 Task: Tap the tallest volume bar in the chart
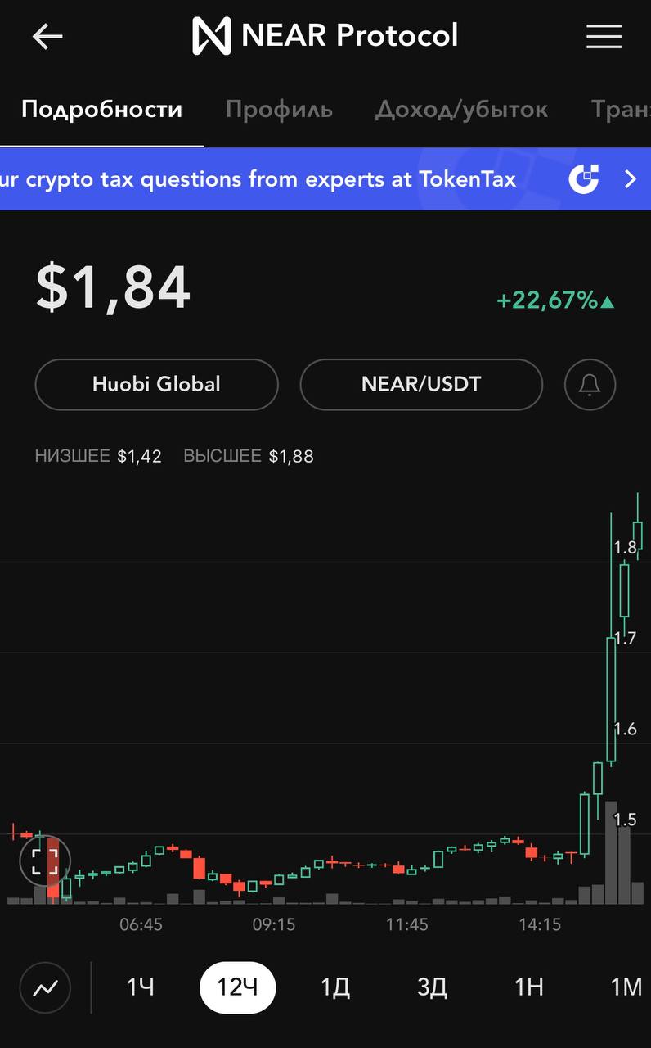pos(611,852)
